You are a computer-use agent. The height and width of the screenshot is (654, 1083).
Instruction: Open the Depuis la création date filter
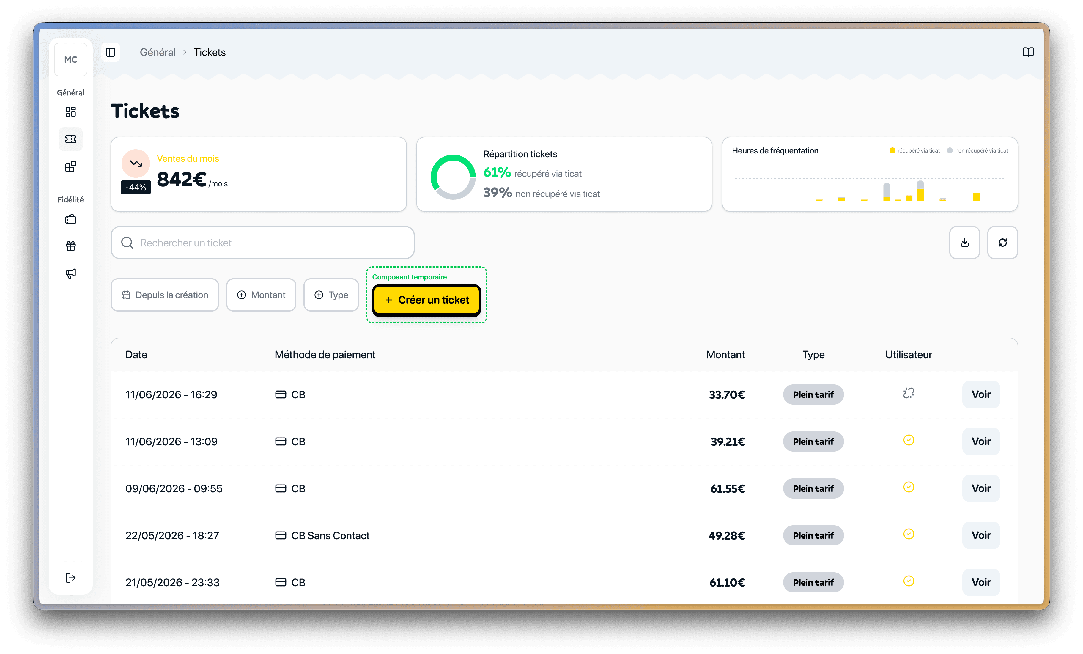pos(164,295)
